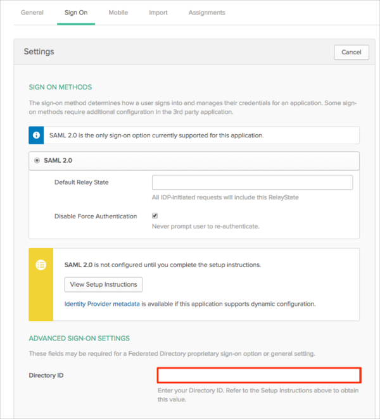Open the Mobile tab

pyautogui.click(x=118, y=13)
